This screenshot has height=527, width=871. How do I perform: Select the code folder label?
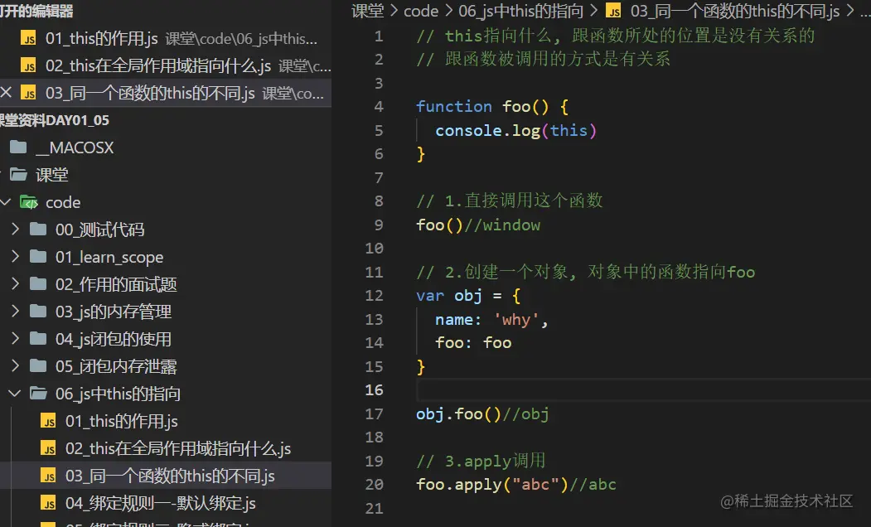(63, 202)
